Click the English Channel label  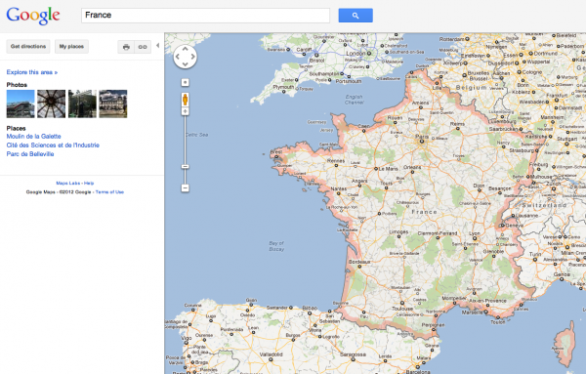354,100
